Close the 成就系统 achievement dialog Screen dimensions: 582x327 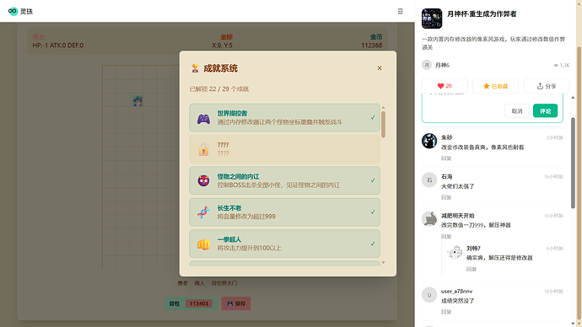pyautogui.click(x=380, y=68)
